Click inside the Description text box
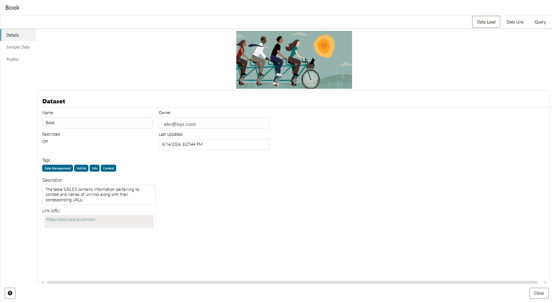Viewport: 552px width, 302px height. point(98,194)
